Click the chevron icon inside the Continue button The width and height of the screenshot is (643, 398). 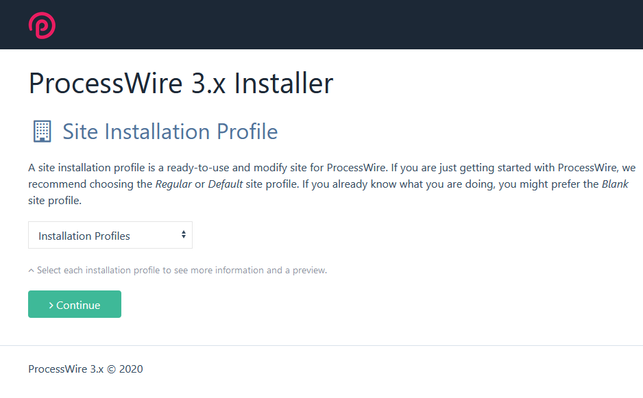(51, 306)
